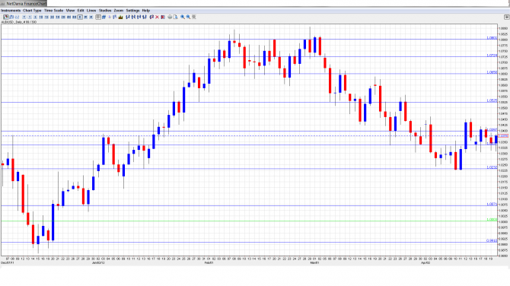Select the 1.0724 horizontal line label
The width and height of the screenshot is (510, 286).
(x=492, y=56)
